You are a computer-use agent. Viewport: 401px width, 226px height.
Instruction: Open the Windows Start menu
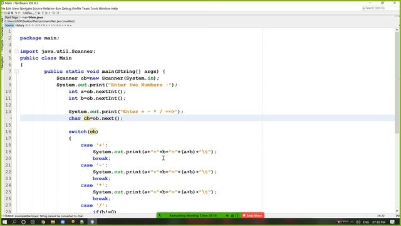pyautogui.click(x=4, y=222)
